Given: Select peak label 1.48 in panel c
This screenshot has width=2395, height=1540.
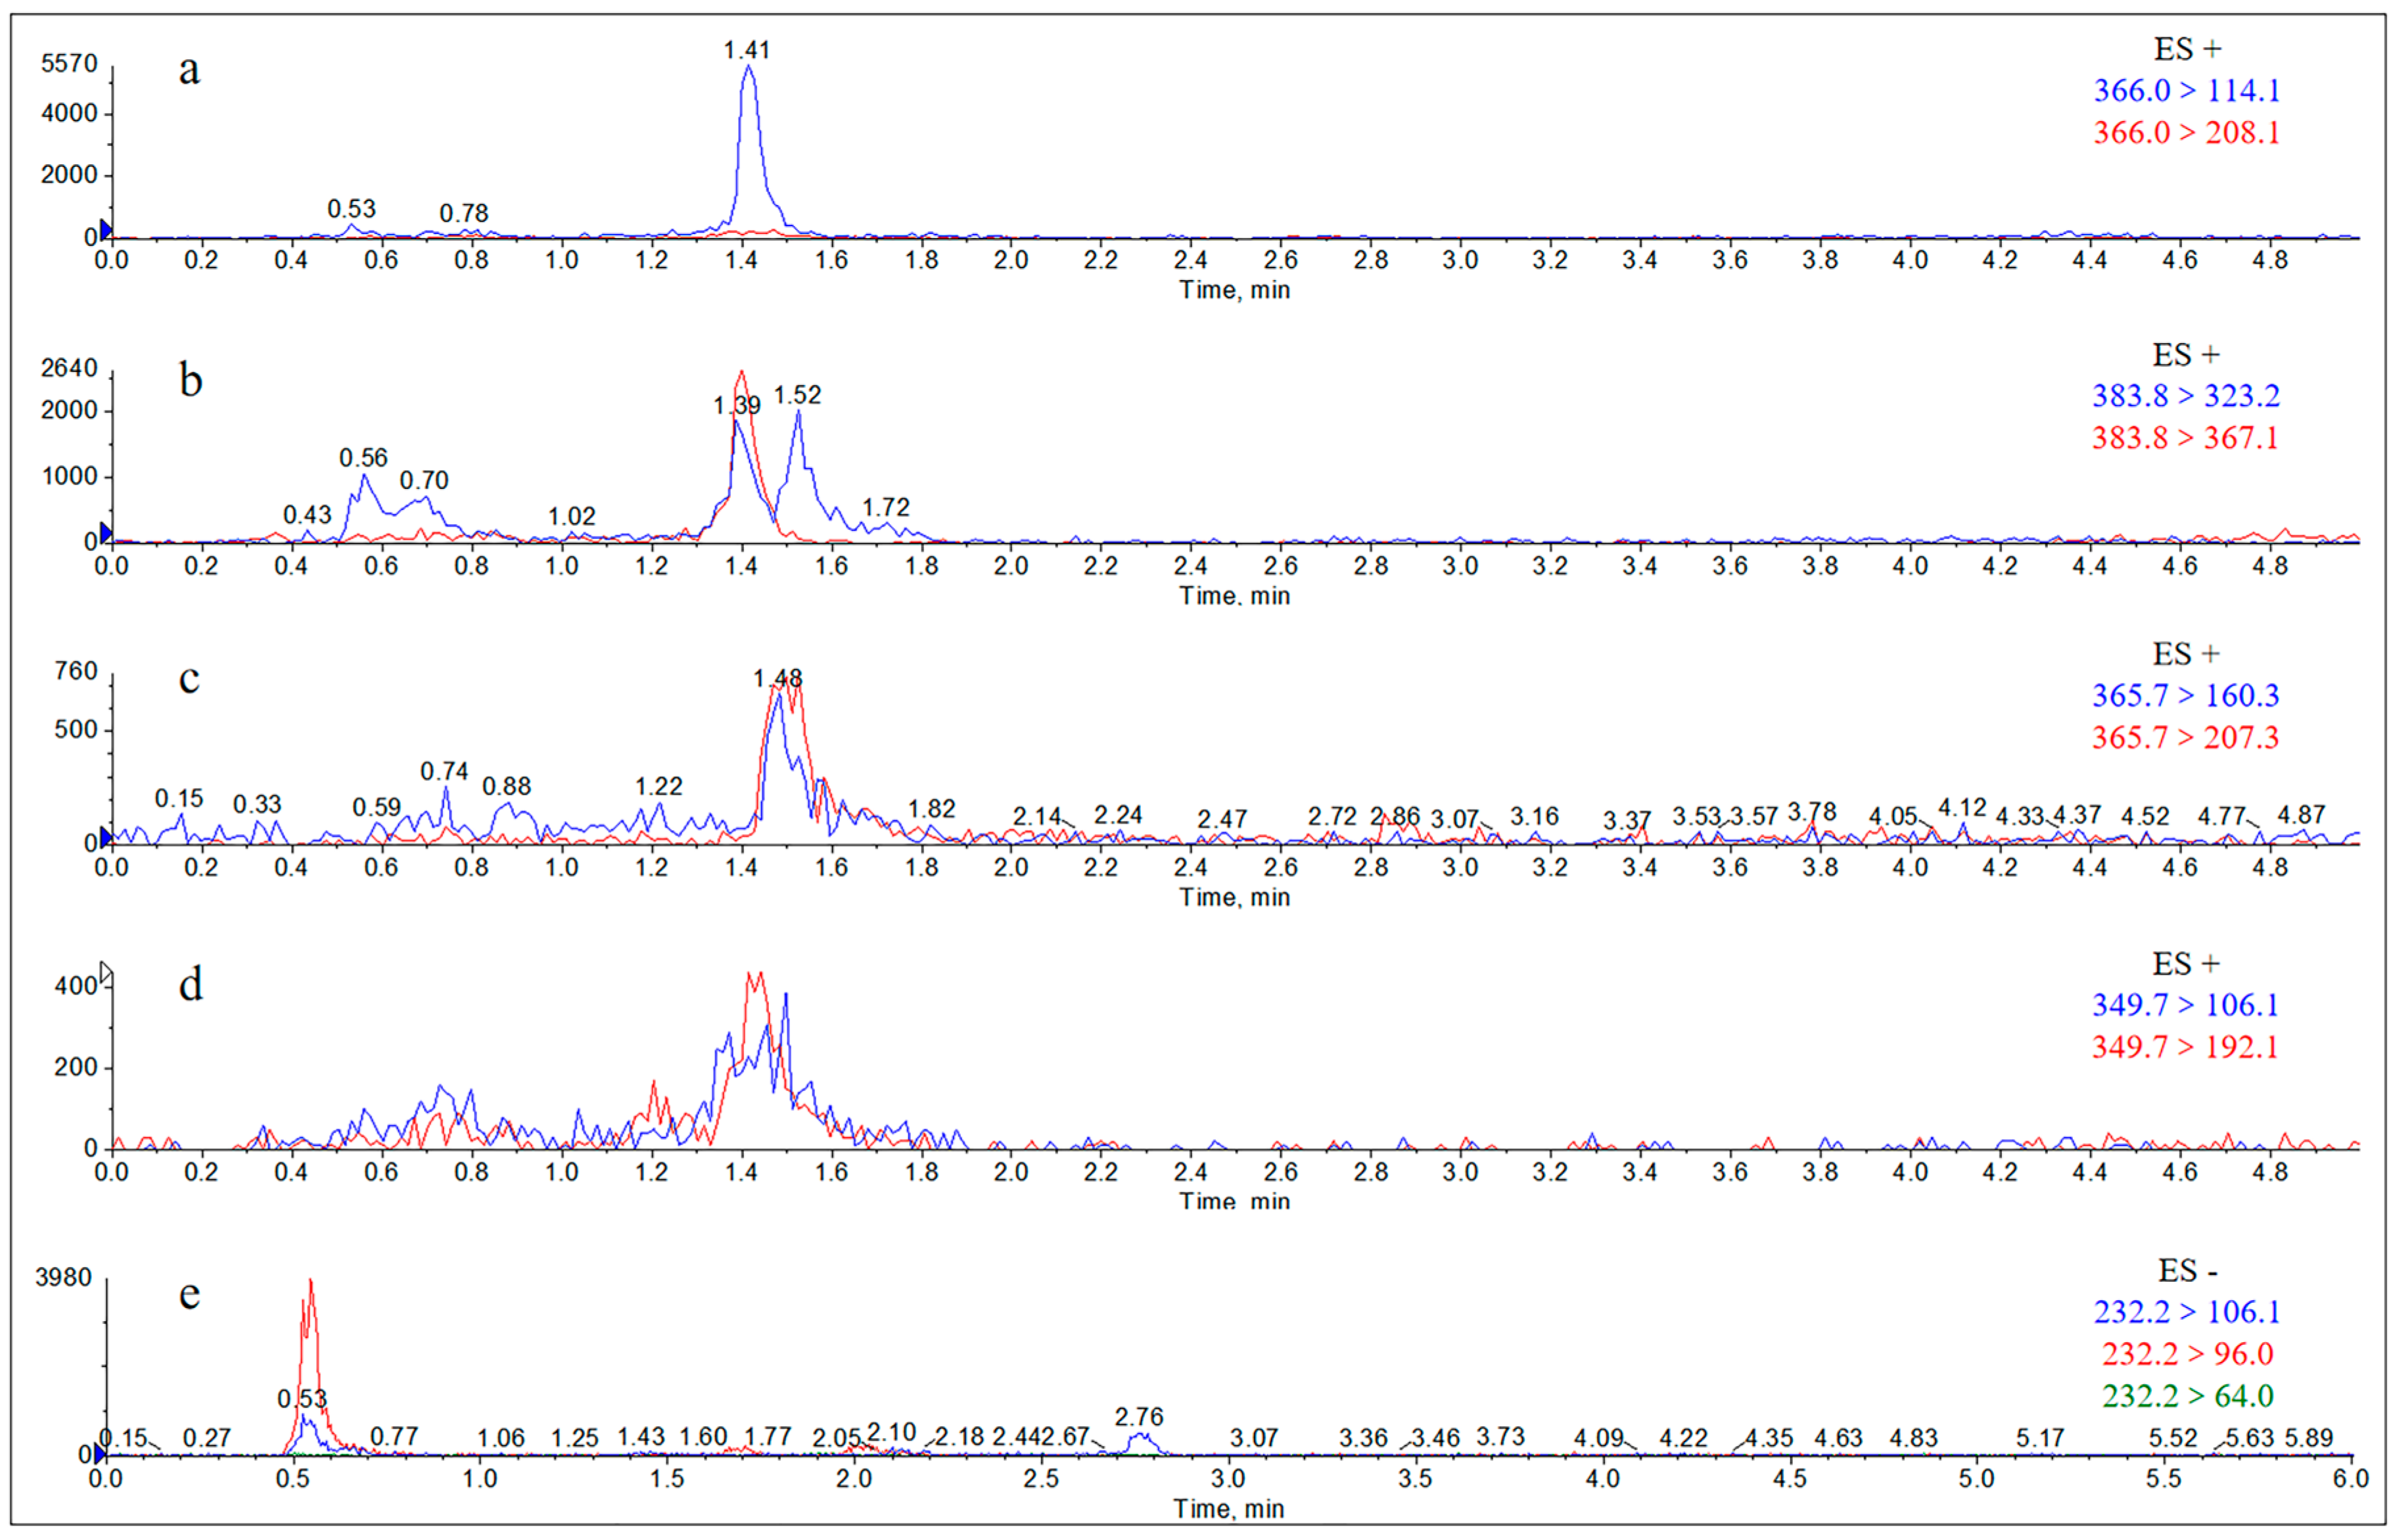Looking at the screenshot, I should tap(778, 679).
